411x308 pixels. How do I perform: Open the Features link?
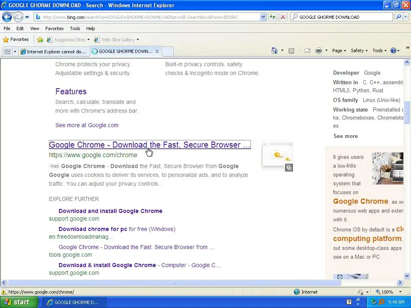(71, 91)
